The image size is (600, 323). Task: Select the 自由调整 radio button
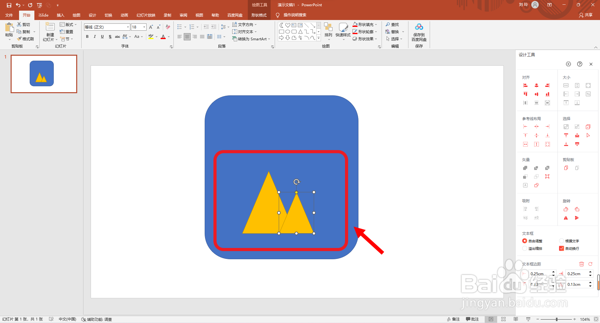click(x=525, y=241)
